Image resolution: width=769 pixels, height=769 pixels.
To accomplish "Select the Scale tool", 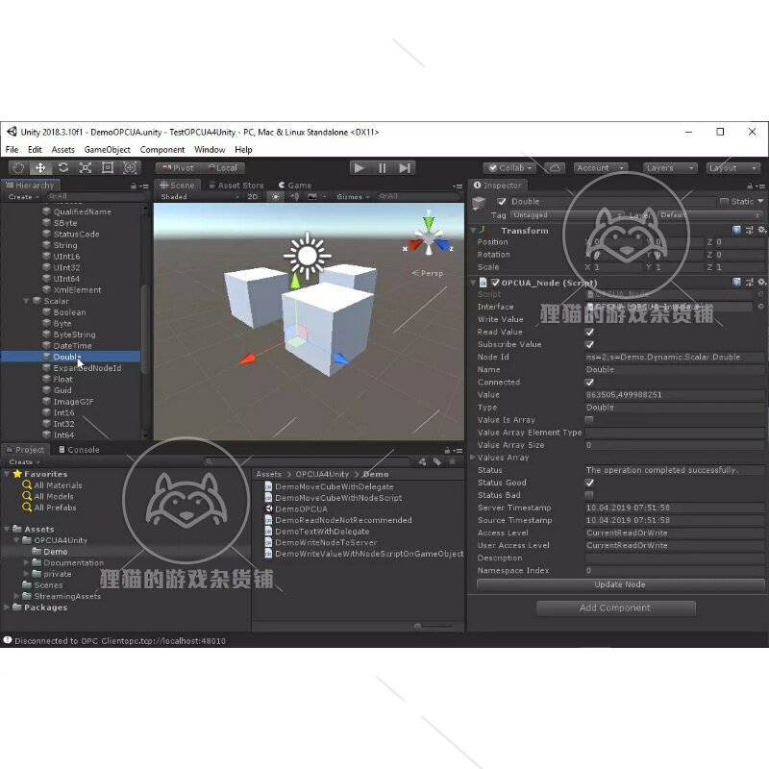I will click(x=86, y=167).
